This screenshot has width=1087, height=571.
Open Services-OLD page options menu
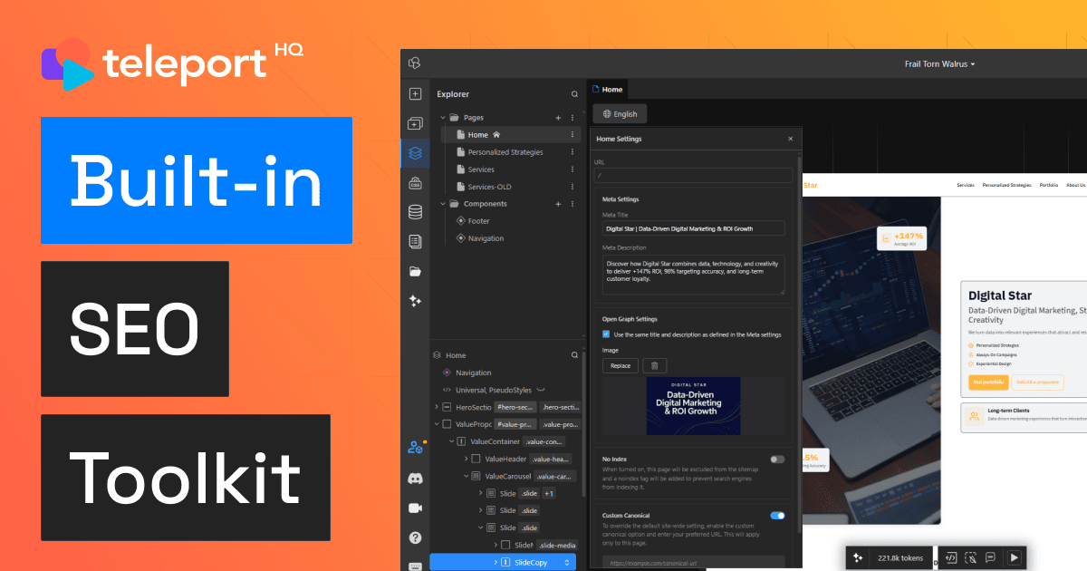[x=572, y=187]
